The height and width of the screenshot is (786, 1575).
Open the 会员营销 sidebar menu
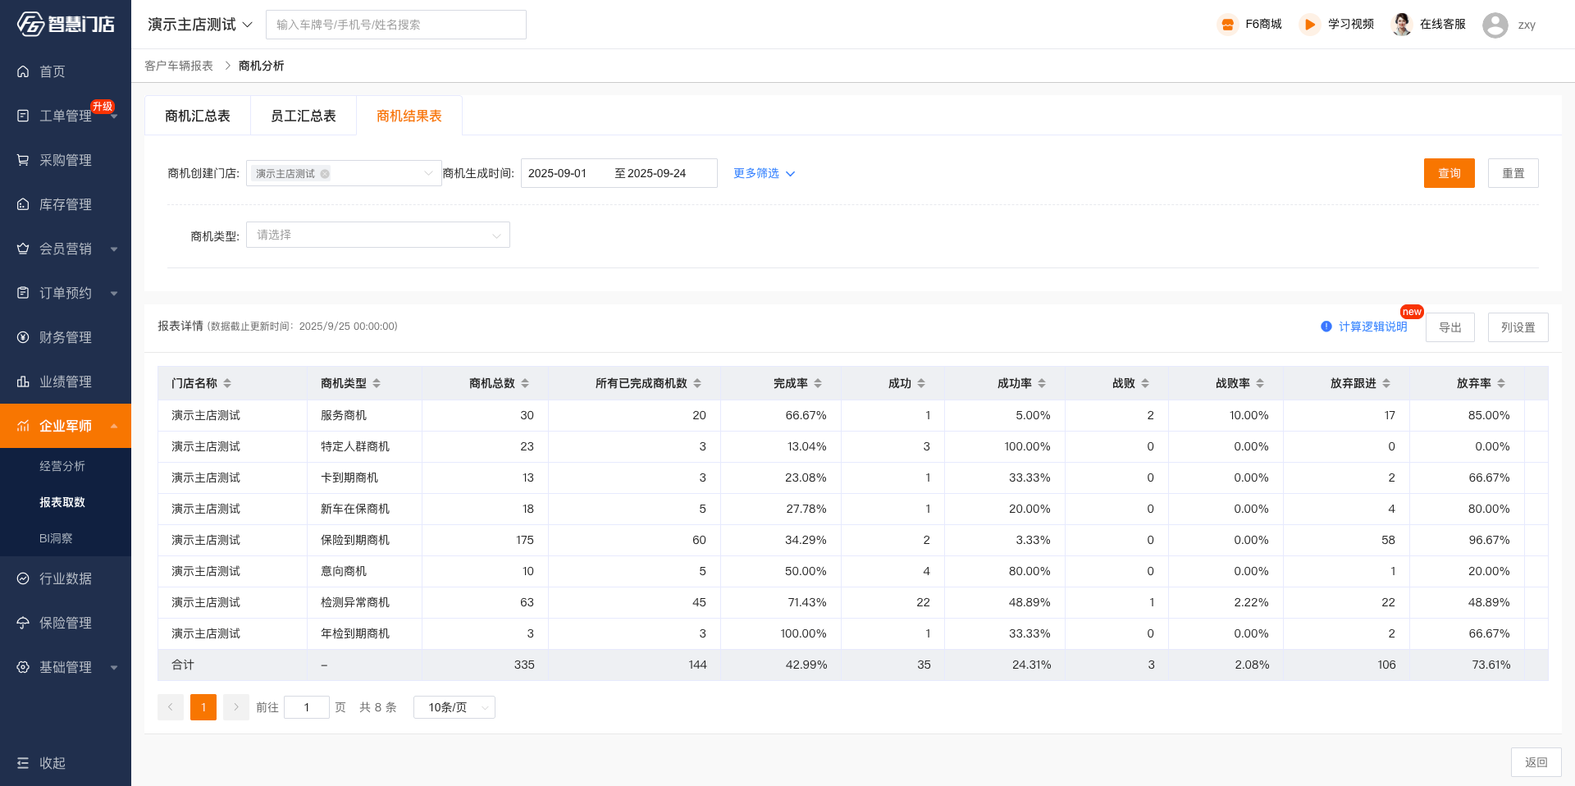[x=66, y=249]
